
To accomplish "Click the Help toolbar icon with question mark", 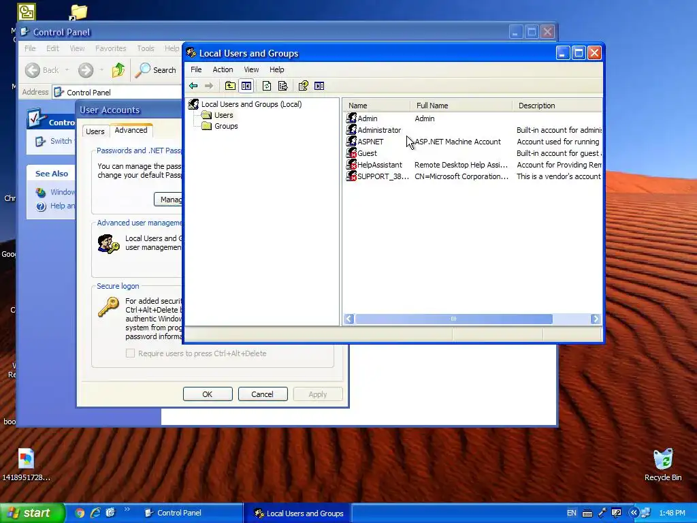I will pyautogui.click(x=303, y=86).
